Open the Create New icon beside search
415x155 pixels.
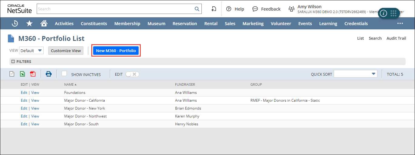214,9
